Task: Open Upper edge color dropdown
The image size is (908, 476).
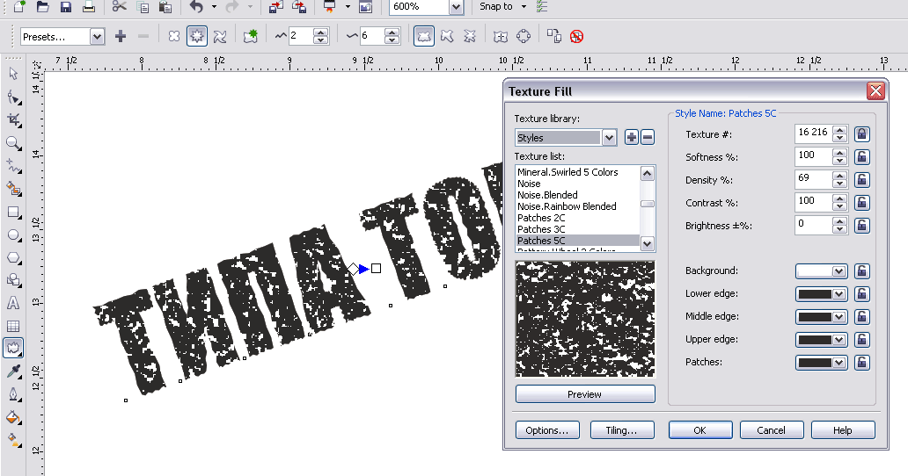Action: 838,340
